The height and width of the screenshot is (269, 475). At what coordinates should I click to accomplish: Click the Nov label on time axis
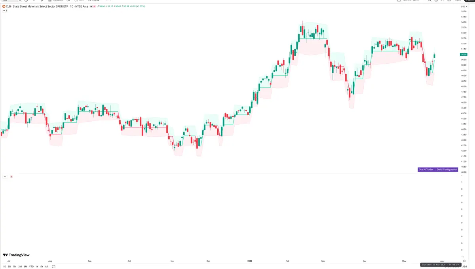pos(172,261)
